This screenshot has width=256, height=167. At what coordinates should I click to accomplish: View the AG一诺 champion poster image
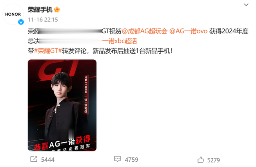click(62, 105)
